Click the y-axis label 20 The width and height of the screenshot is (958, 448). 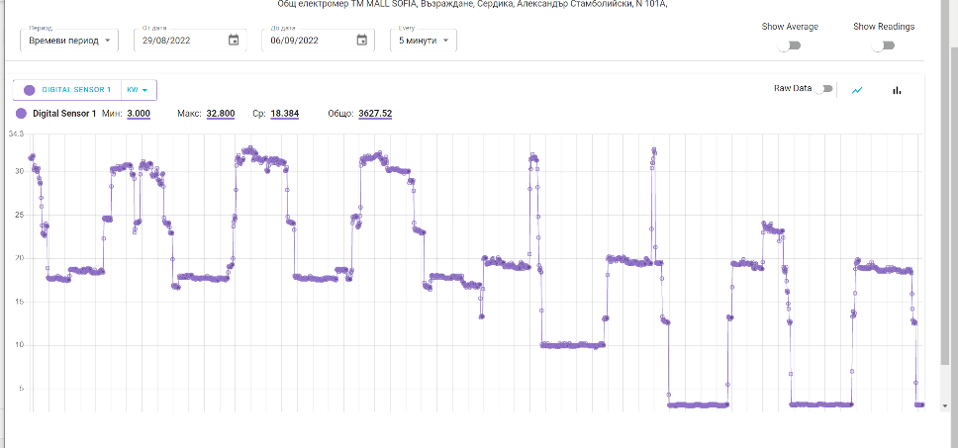pos(20,258)
